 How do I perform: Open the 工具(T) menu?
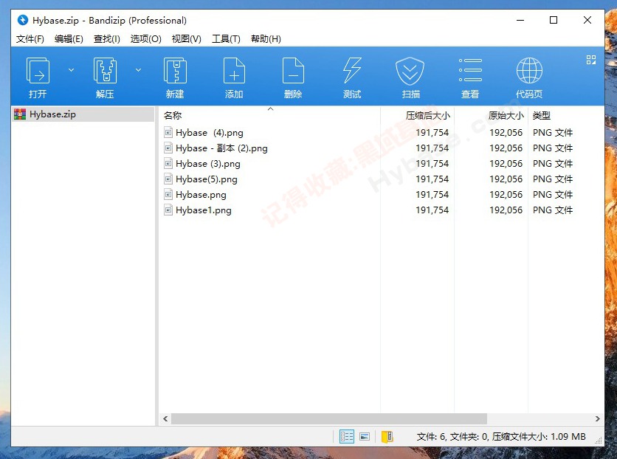226,39
